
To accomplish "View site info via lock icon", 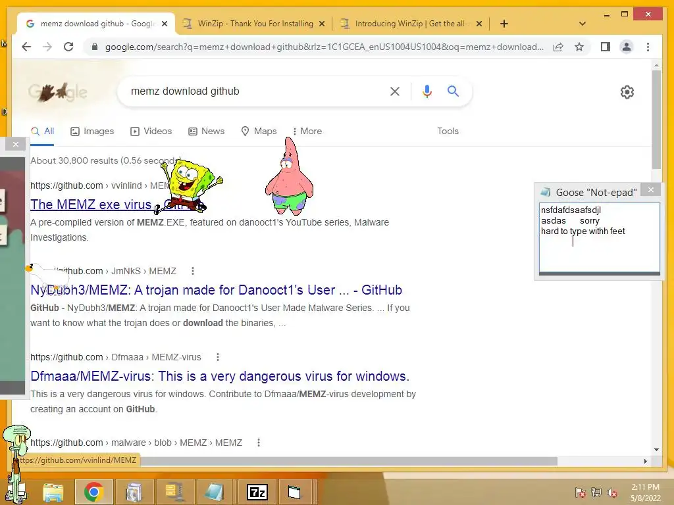I will [95, 47].
